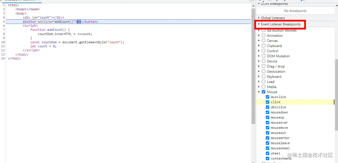Expand the Control category arrow
338x163 pixels.
(259, 51)
